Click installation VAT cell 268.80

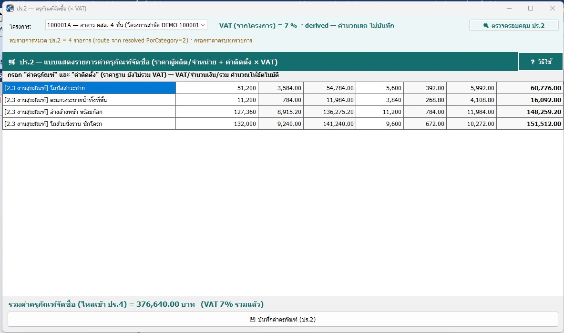click(x=425, y=100)
